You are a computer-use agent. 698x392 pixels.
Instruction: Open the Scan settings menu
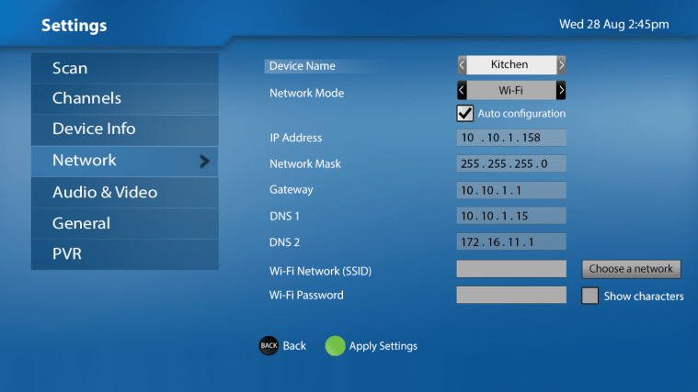pos(124,68)
